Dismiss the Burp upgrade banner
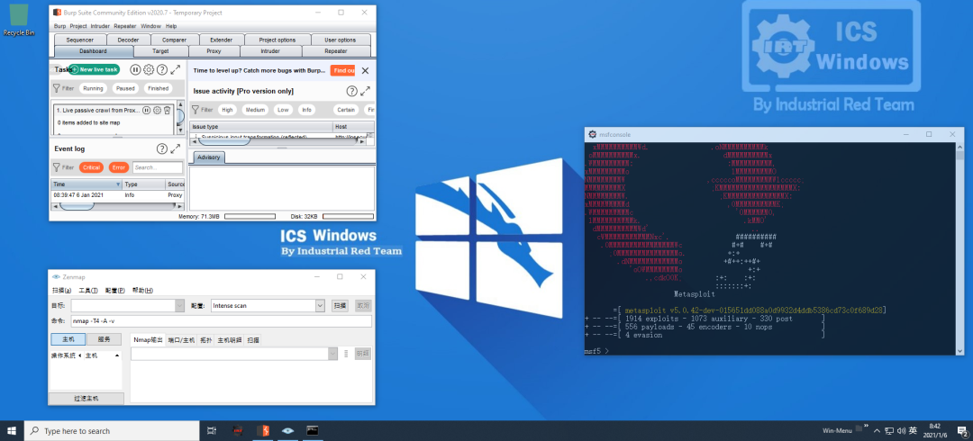Image resolution: width=973 pixels, height=441 pixels. (365, 71)
